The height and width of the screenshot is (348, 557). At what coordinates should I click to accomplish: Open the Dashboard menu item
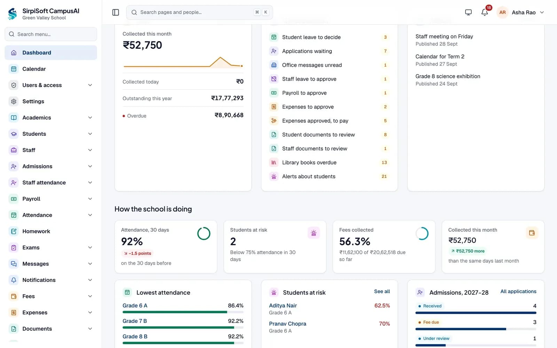coord(51,53)
